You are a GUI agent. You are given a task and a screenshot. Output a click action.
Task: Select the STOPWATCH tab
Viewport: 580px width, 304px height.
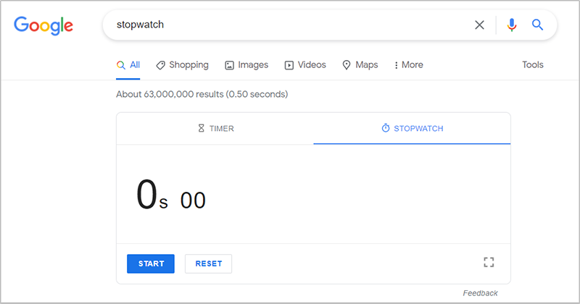[x=412, y=129]
